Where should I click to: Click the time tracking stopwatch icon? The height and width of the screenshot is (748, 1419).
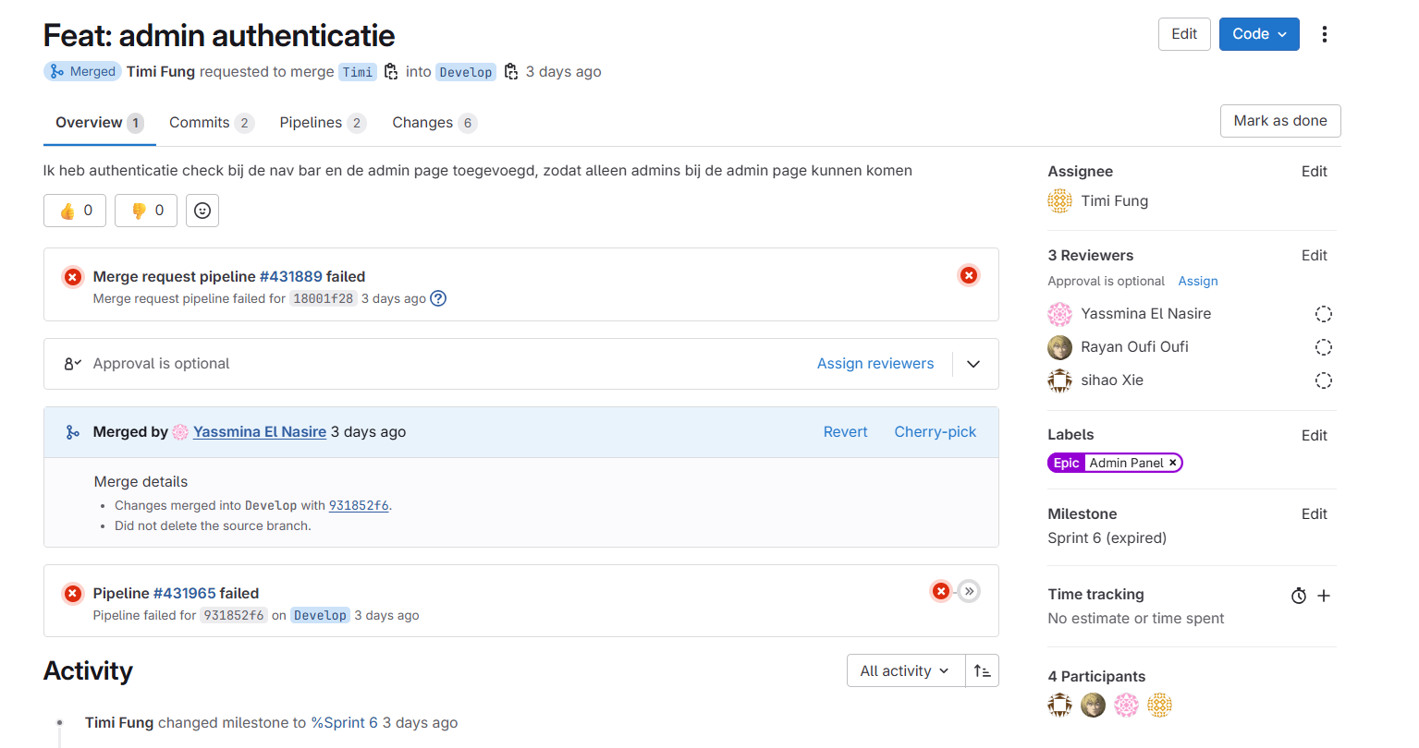[x=1299, y=596]
